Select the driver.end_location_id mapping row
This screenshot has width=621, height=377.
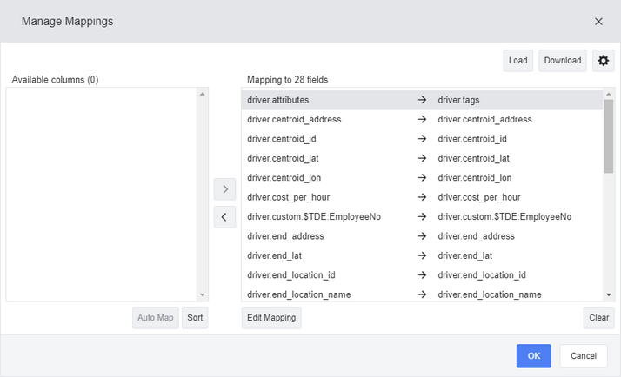422,275
